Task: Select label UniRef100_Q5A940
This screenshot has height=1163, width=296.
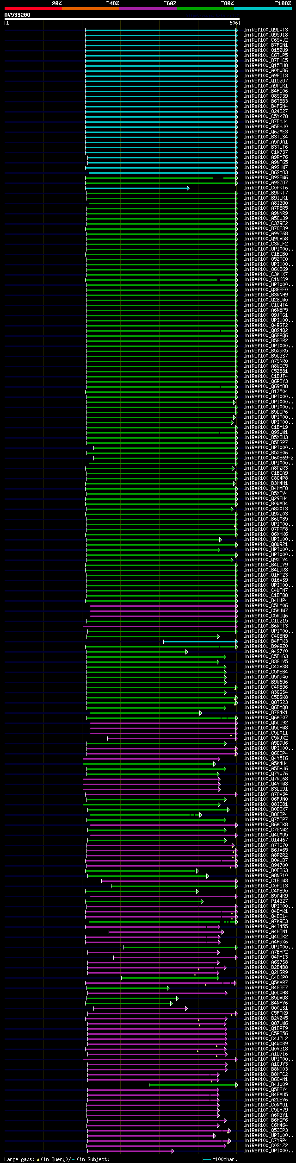Action: pos(265,677)
